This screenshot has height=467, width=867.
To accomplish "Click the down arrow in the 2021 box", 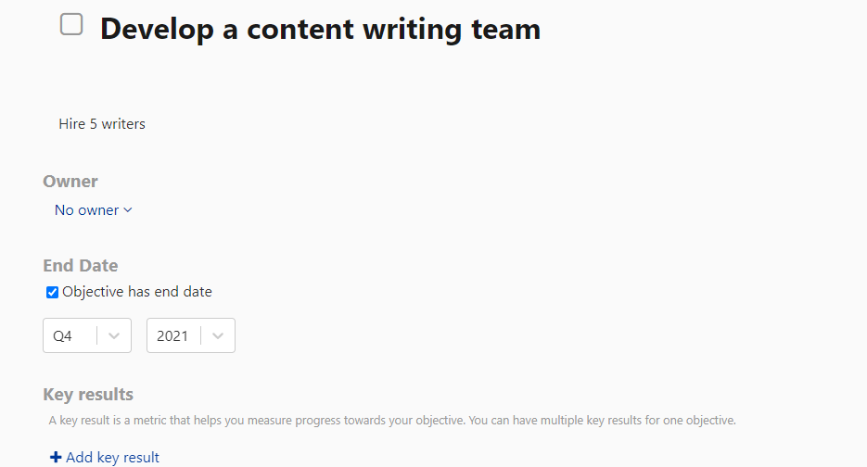I will click(218, 336).
